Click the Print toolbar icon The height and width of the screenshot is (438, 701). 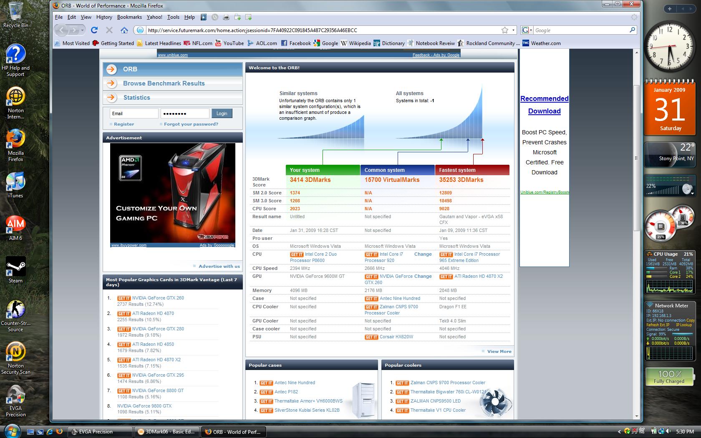pyautogui.click(x=226, y=17)
